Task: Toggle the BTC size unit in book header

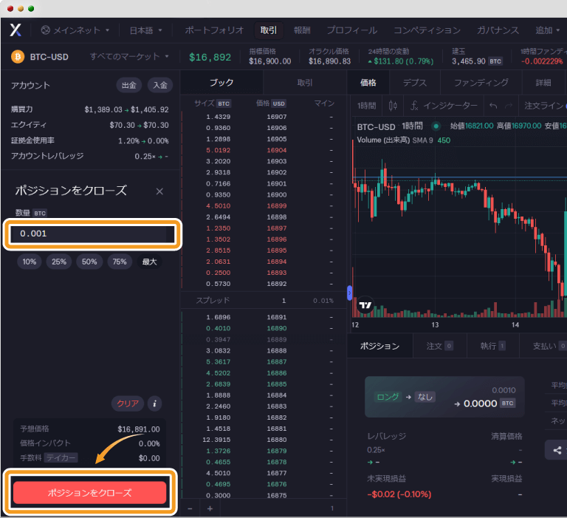Action: tap(224, 104)
